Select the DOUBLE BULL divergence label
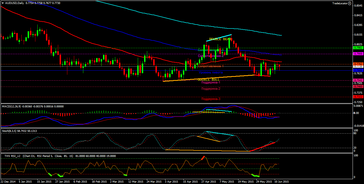Screen dimensions: 364x184 click(209, 79)
